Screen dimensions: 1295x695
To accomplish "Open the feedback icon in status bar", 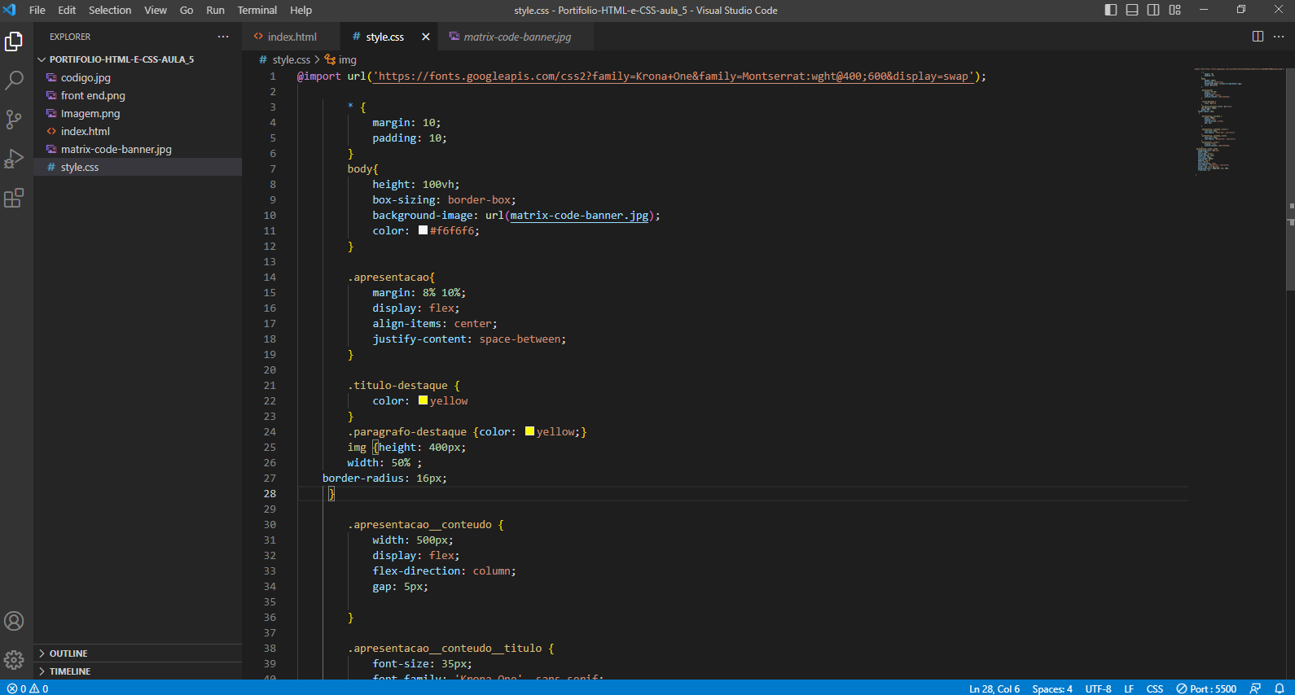I will 1255,688.
